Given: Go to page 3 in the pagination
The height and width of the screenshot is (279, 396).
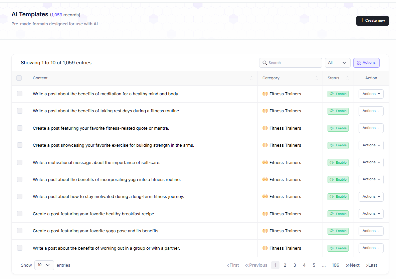Looking at the screenshot, I should point(294,265).
